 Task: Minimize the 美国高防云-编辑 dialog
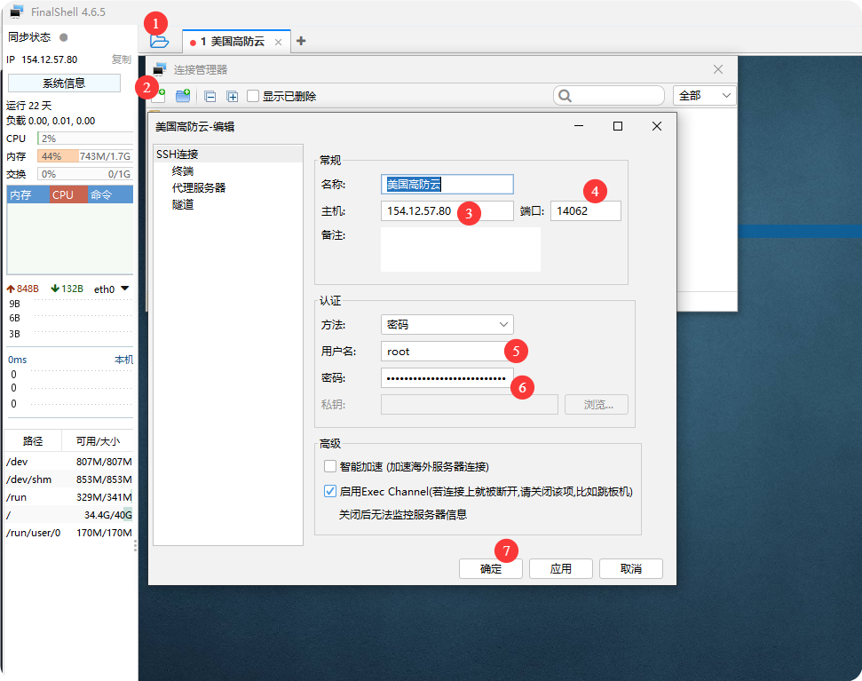pos(578,126)
